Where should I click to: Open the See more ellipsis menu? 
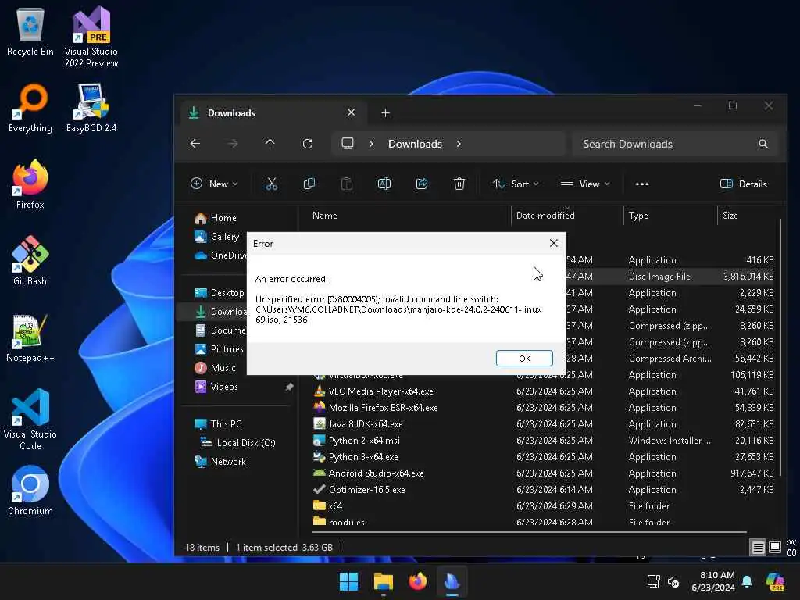pyautogui.click(x=642, y=184)
